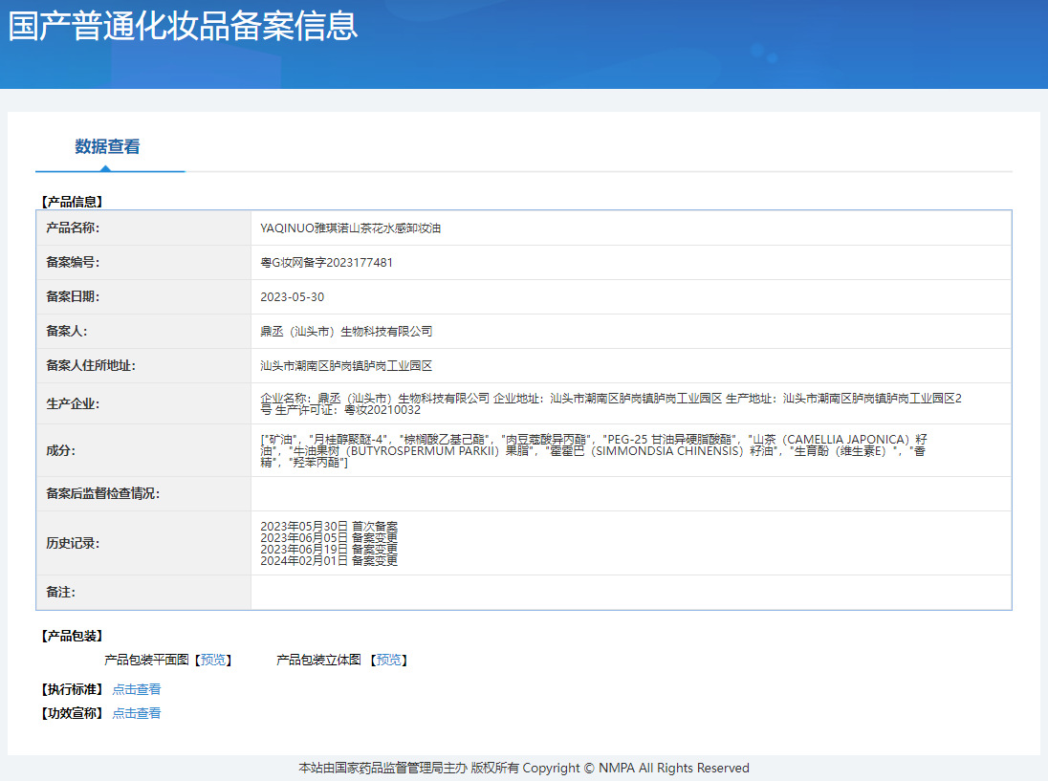Select product name YAQINUO雅琪诺山茶花水感卸妆油

tap(350, 228)
